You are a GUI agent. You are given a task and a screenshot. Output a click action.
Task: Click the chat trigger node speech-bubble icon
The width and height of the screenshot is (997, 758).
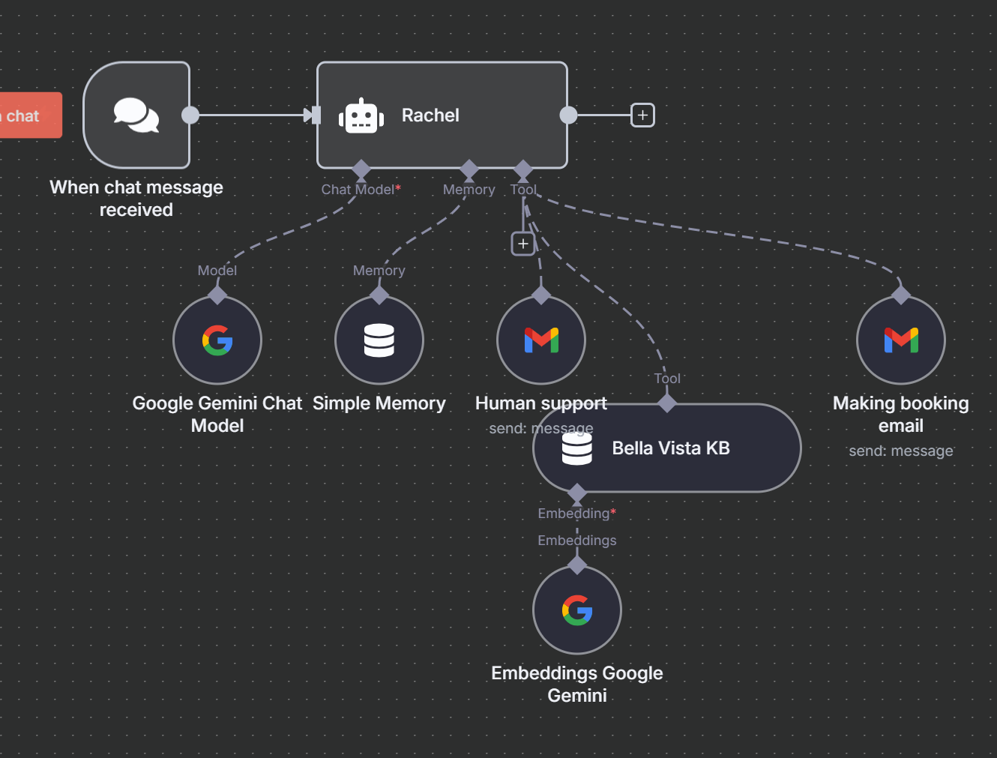(136, 115)
